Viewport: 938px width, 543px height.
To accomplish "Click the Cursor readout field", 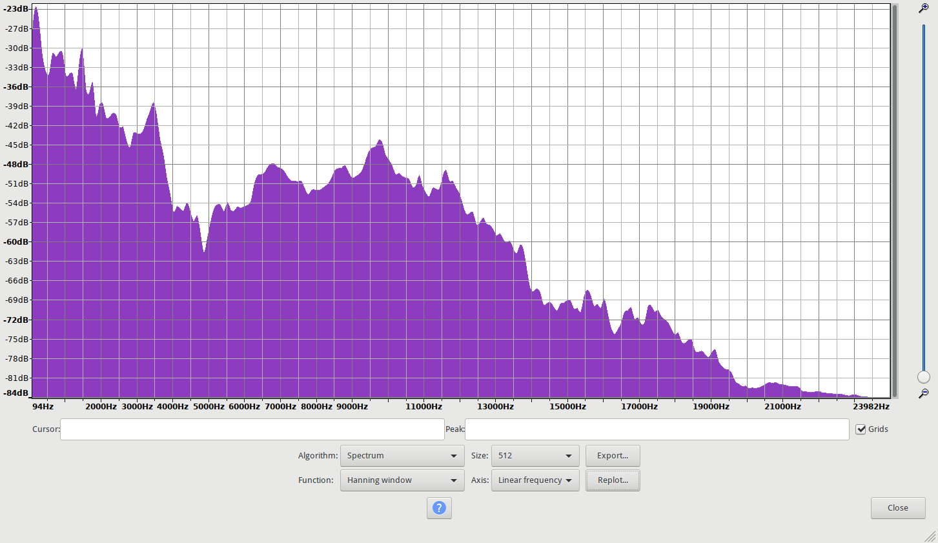I will (252, 429).
